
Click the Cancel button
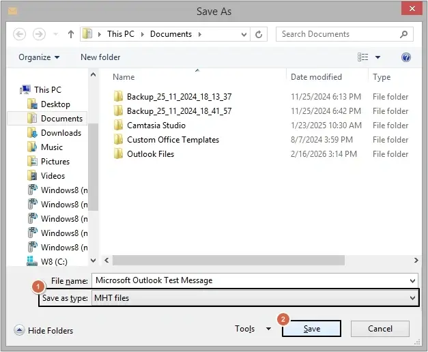coord(380,329)
